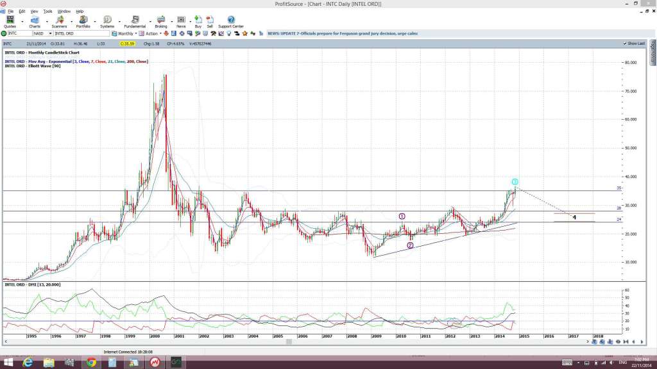Click the red down-arrow chart toolbar icon
The image size is (657, 369).
coord(166,33)
